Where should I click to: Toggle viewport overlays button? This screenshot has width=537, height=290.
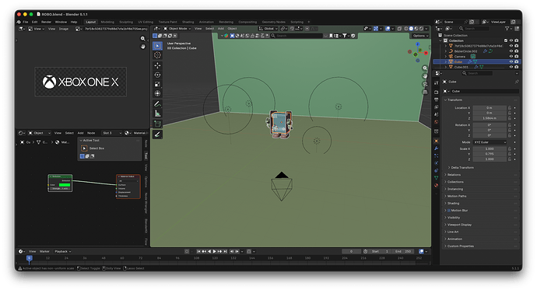click(x=388, y=29)
